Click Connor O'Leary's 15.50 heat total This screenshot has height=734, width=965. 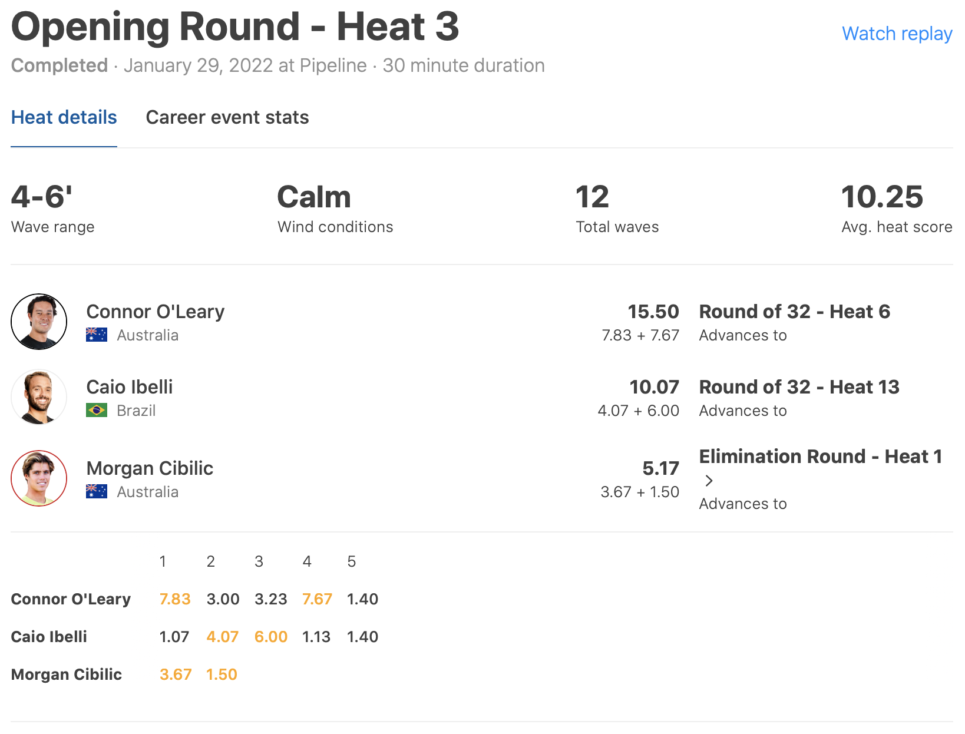pyautogui.click(x=653, y=311)
